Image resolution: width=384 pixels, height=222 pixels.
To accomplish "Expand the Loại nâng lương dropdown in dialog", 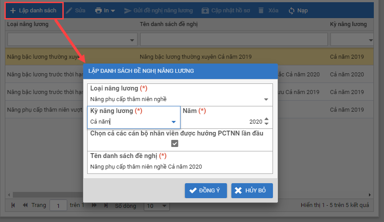I will 266,99.
